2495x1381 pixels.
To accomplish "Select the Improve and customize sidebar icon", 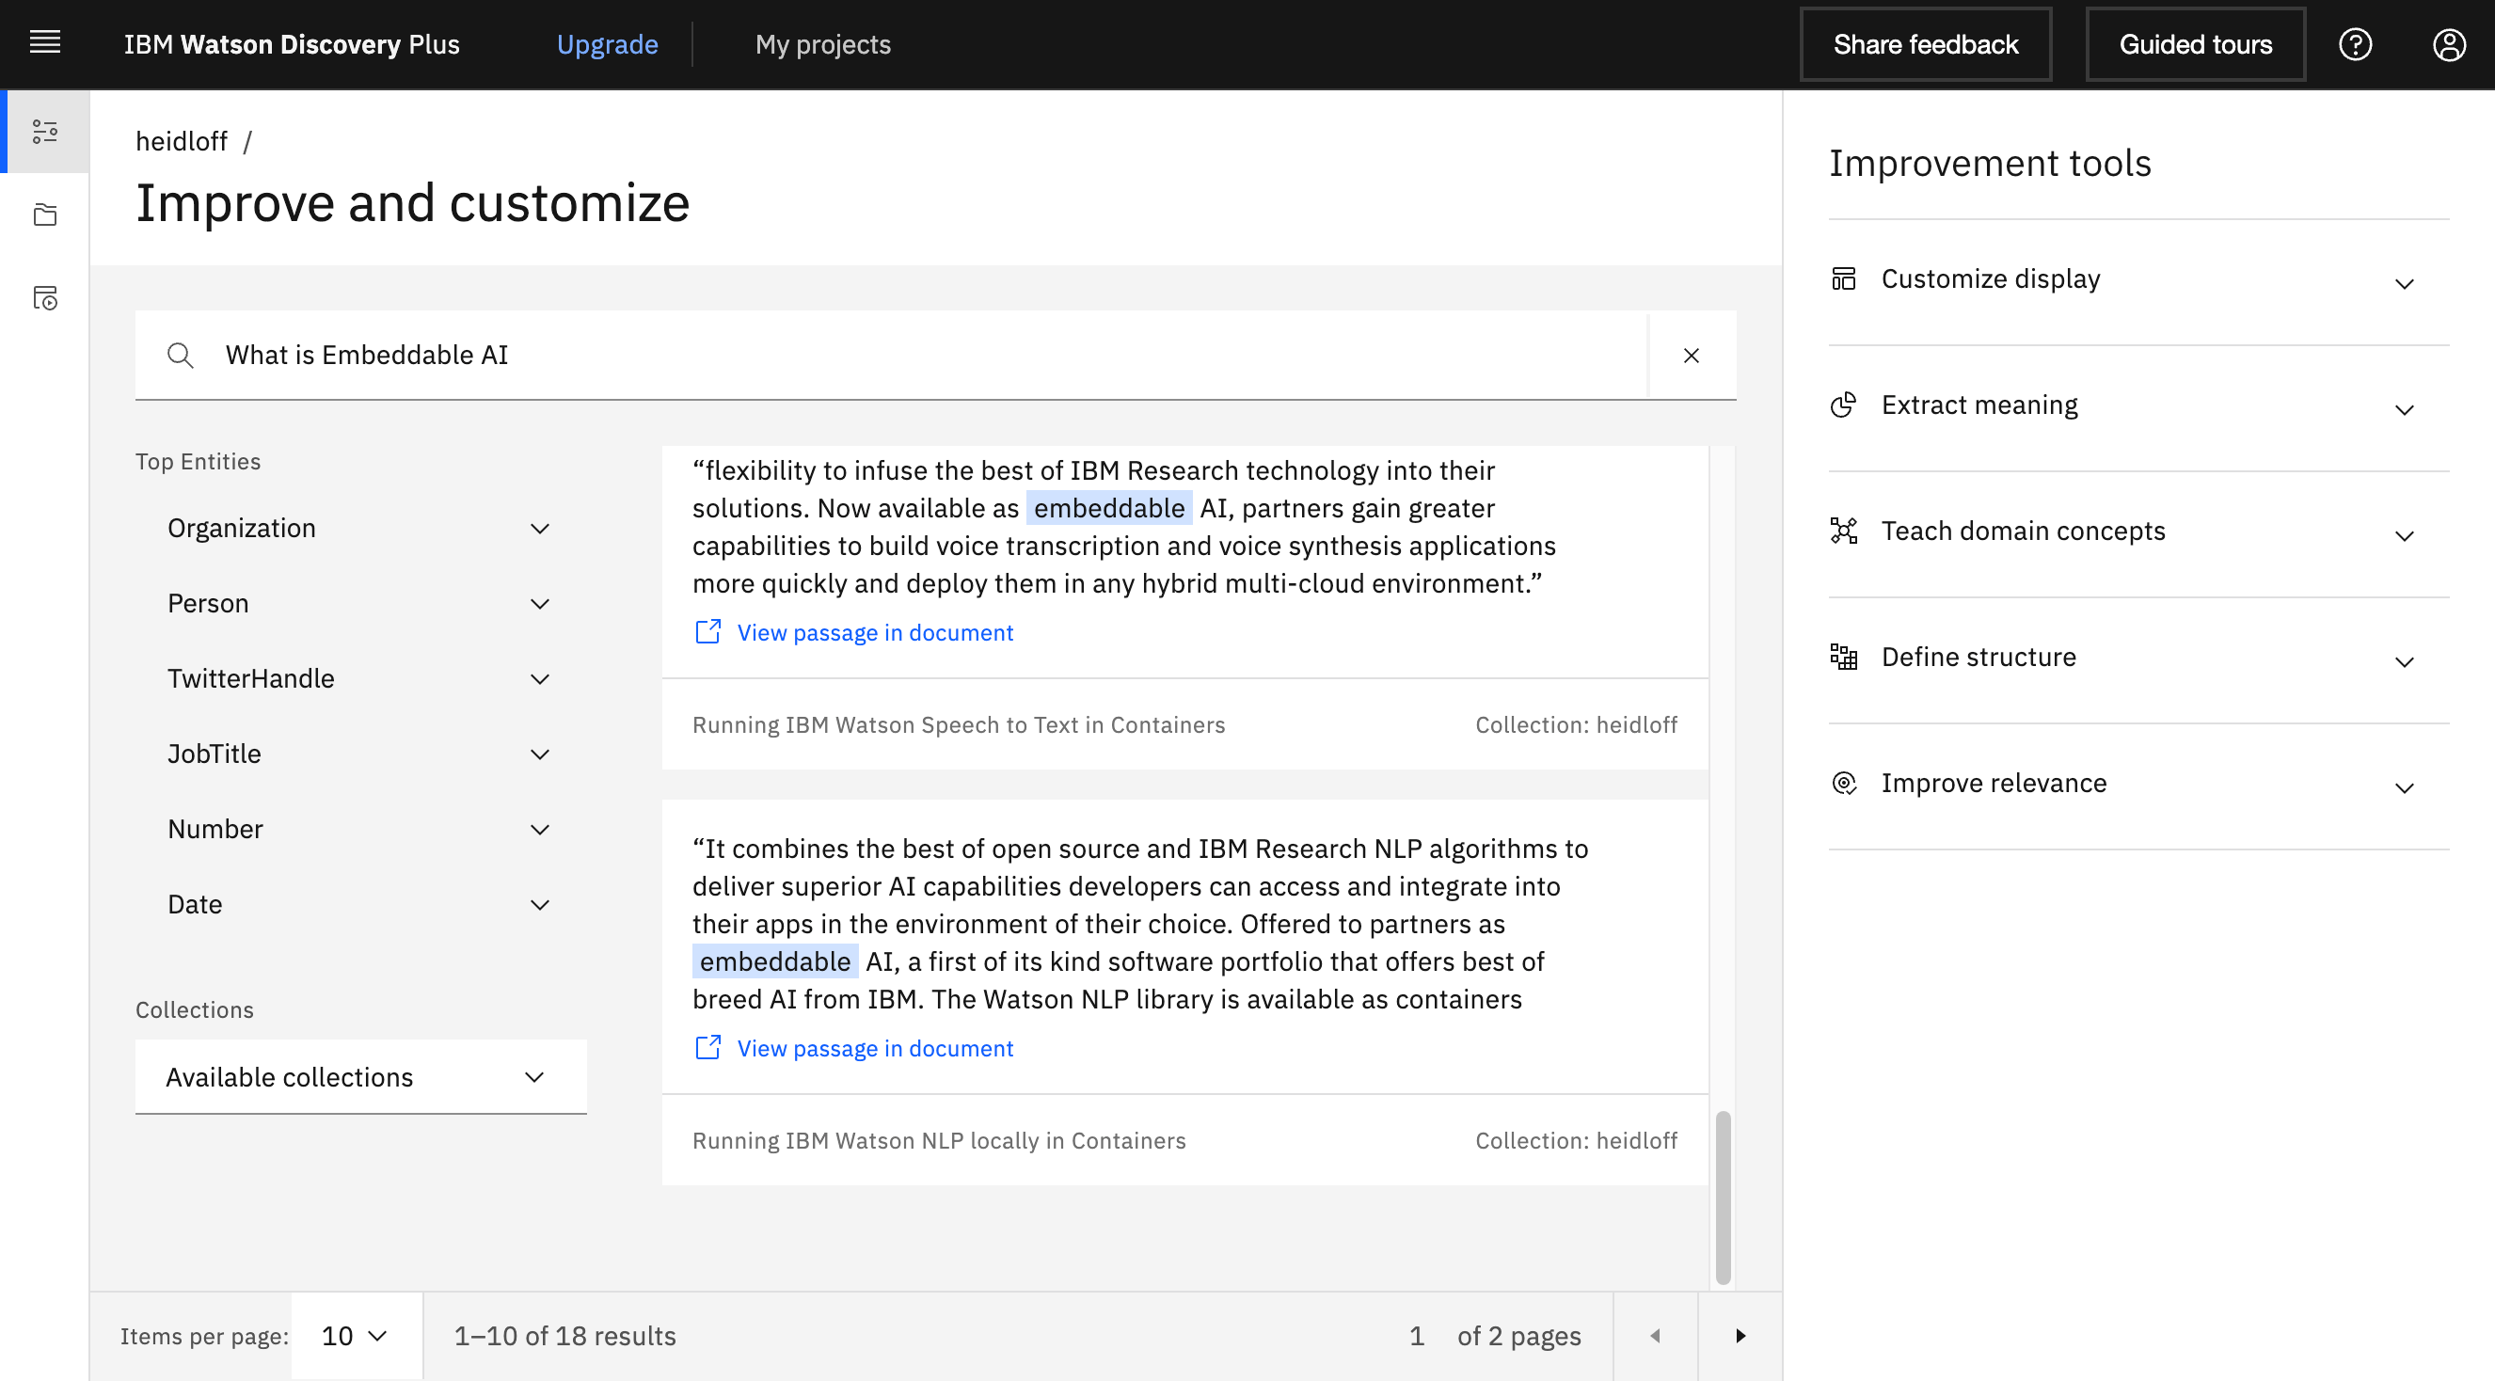I will click(x=44, y=132).
